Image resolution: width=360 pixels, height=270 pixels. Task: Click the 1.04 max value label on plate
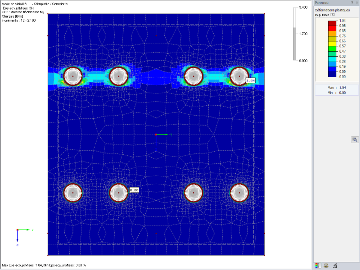point(251,81)
